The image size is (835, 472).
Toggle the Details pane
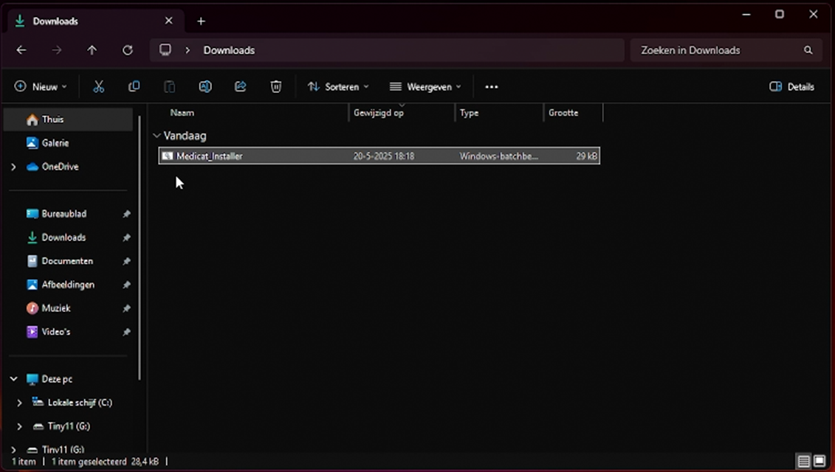pos(792,87)
